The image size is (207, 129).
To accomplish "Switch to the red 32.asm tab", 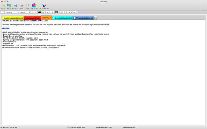I will click(x=32, y=18).
